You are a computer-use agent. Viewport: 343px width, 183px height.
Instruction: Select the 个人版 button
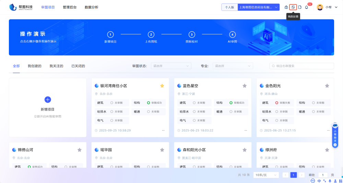tap(230, 7)
